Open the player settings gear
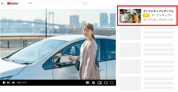This screenshot has height=92, width=178. click(93, 83)
